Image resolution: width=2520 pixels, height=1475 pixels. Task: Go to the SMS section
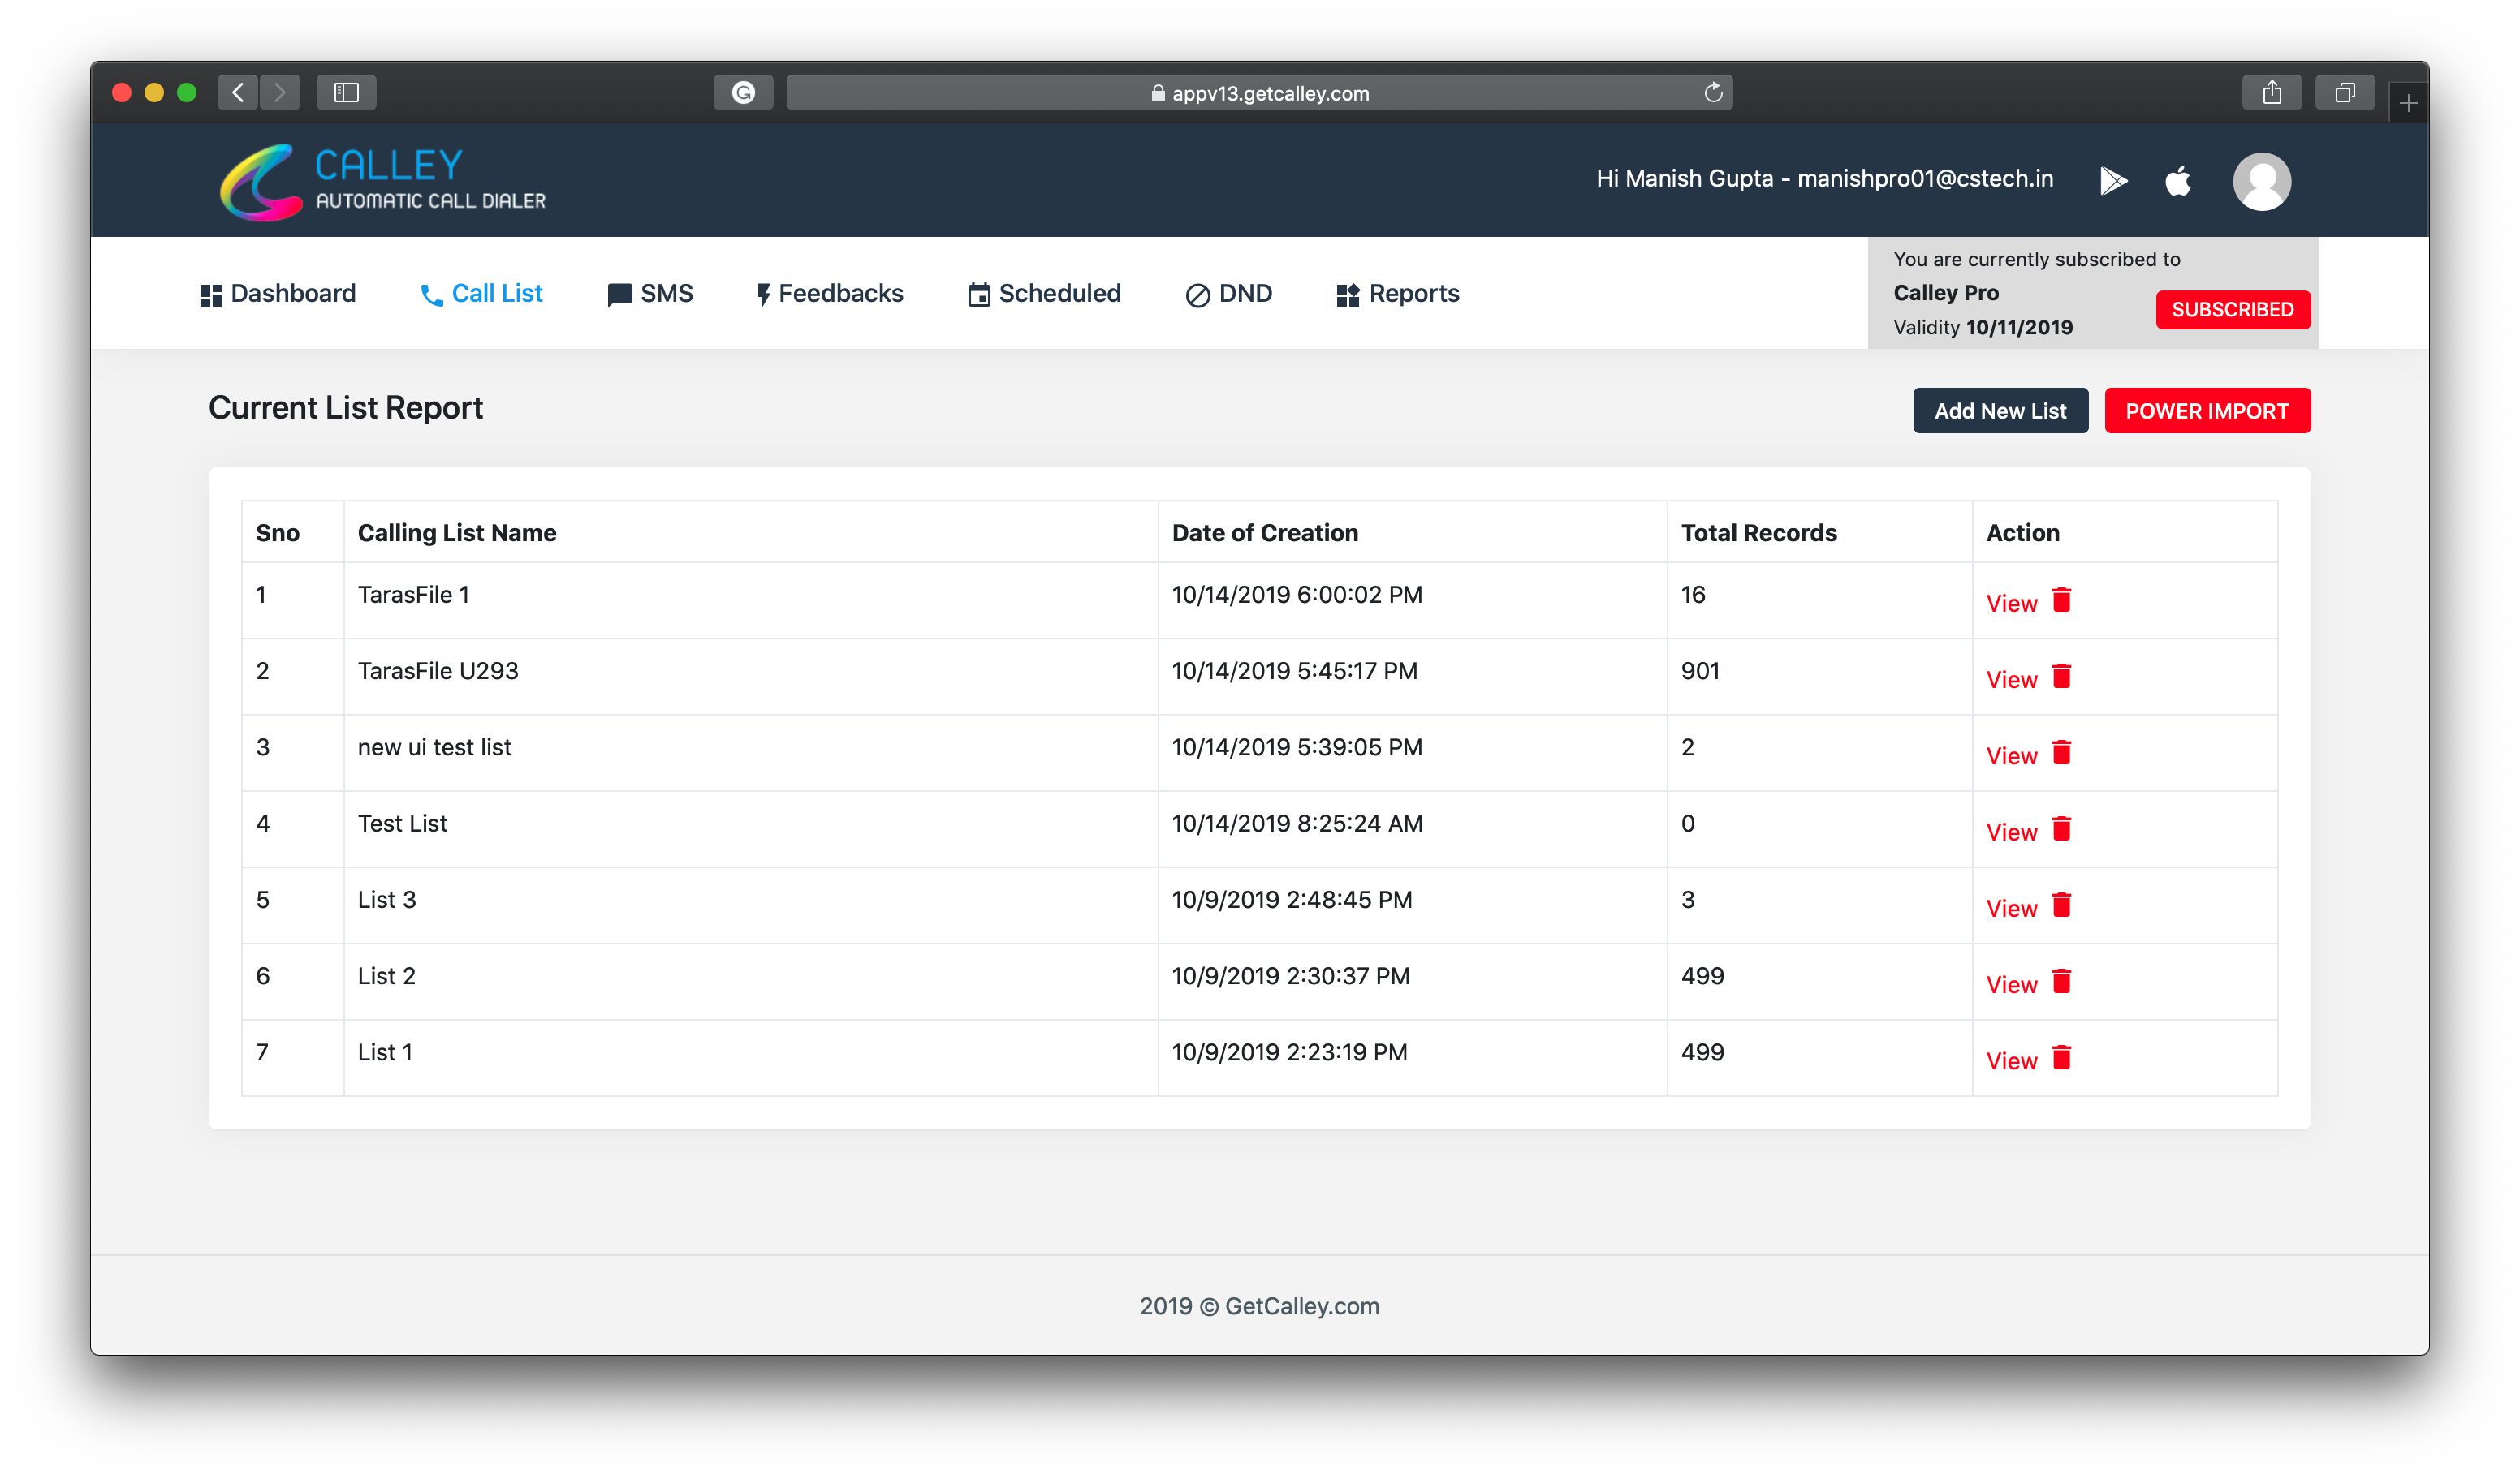point(650,294)
